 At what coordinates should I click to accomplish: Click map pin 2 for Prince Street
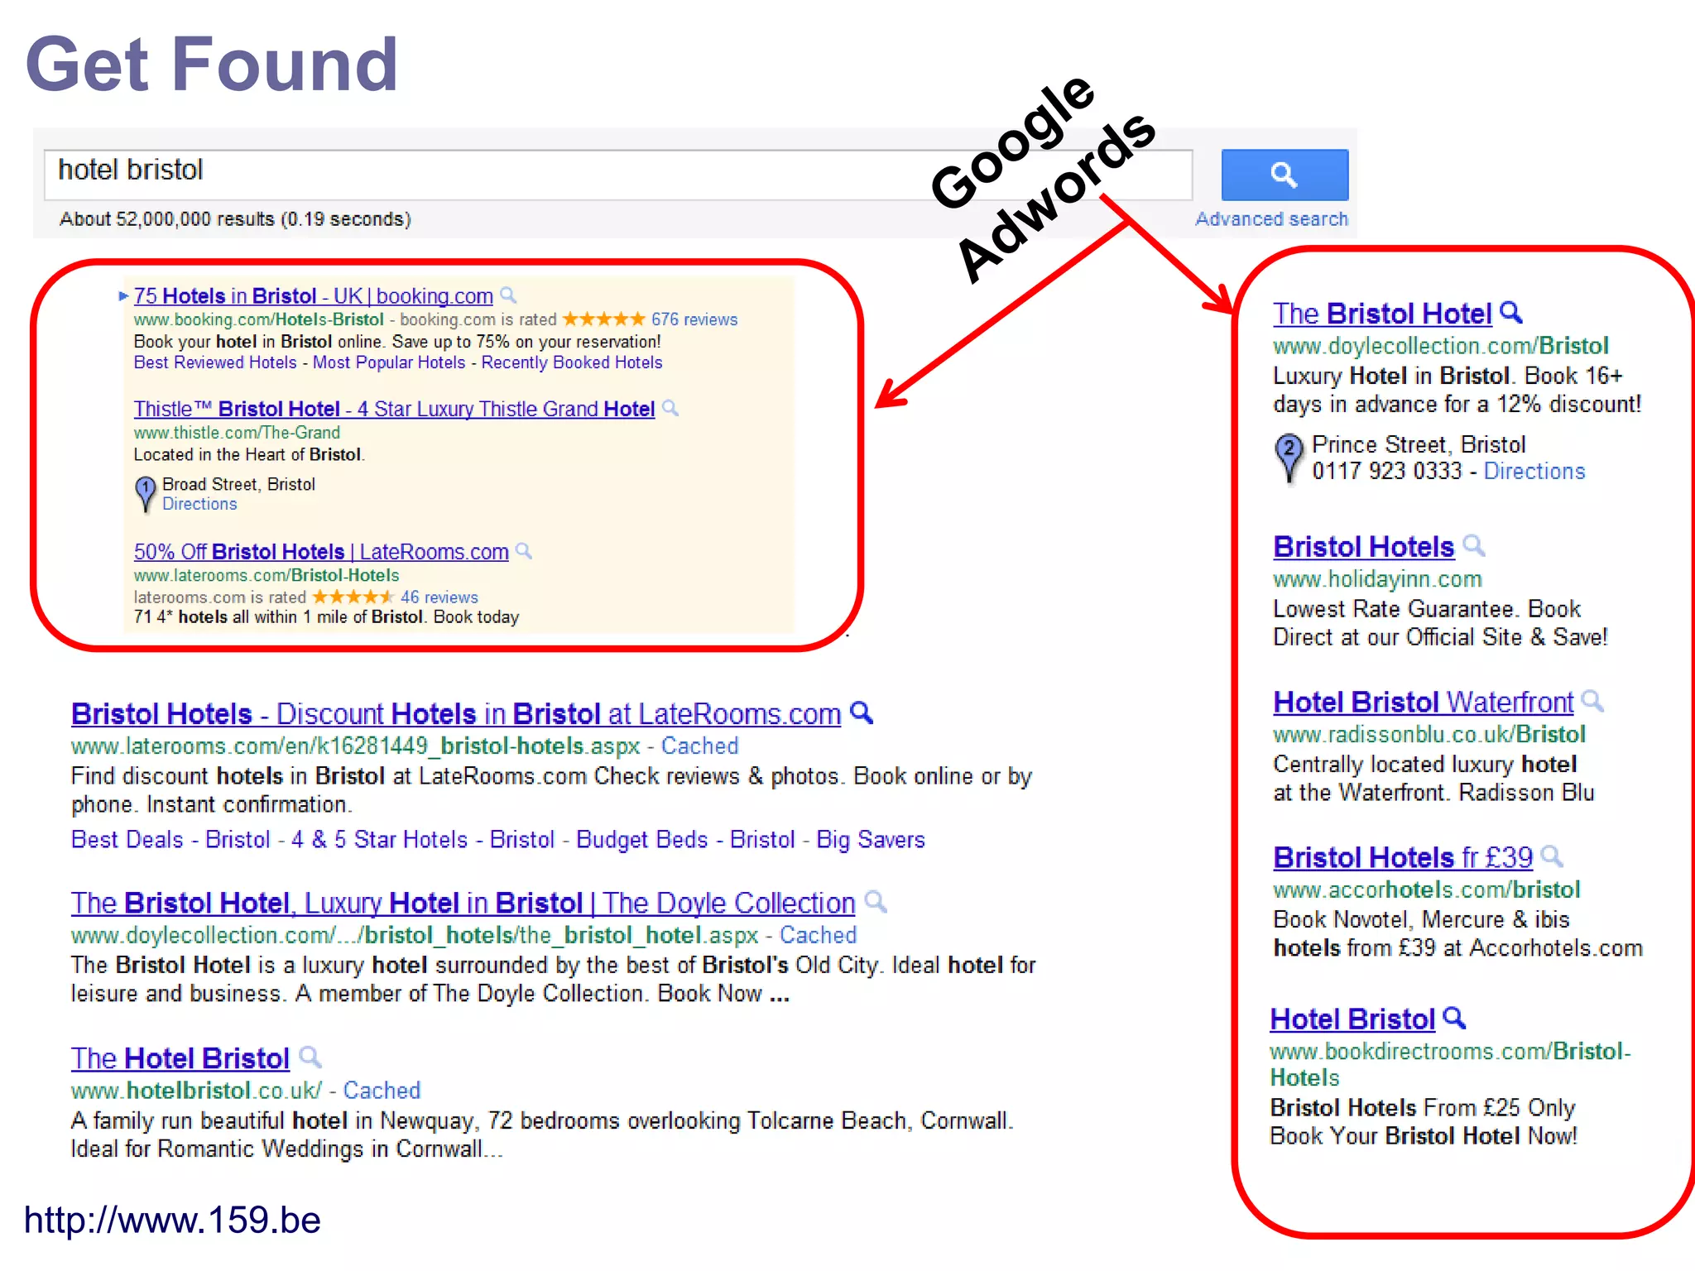[x=1288, y=458]
